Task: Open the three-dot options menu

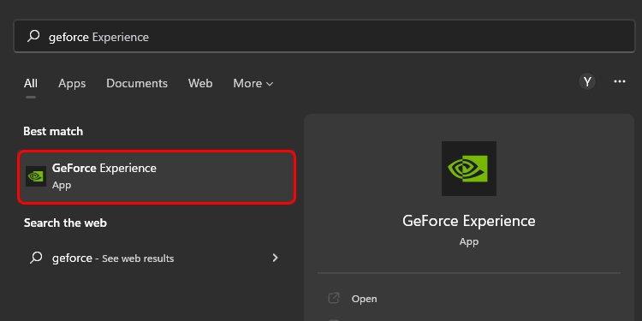Action: [620, 82]
